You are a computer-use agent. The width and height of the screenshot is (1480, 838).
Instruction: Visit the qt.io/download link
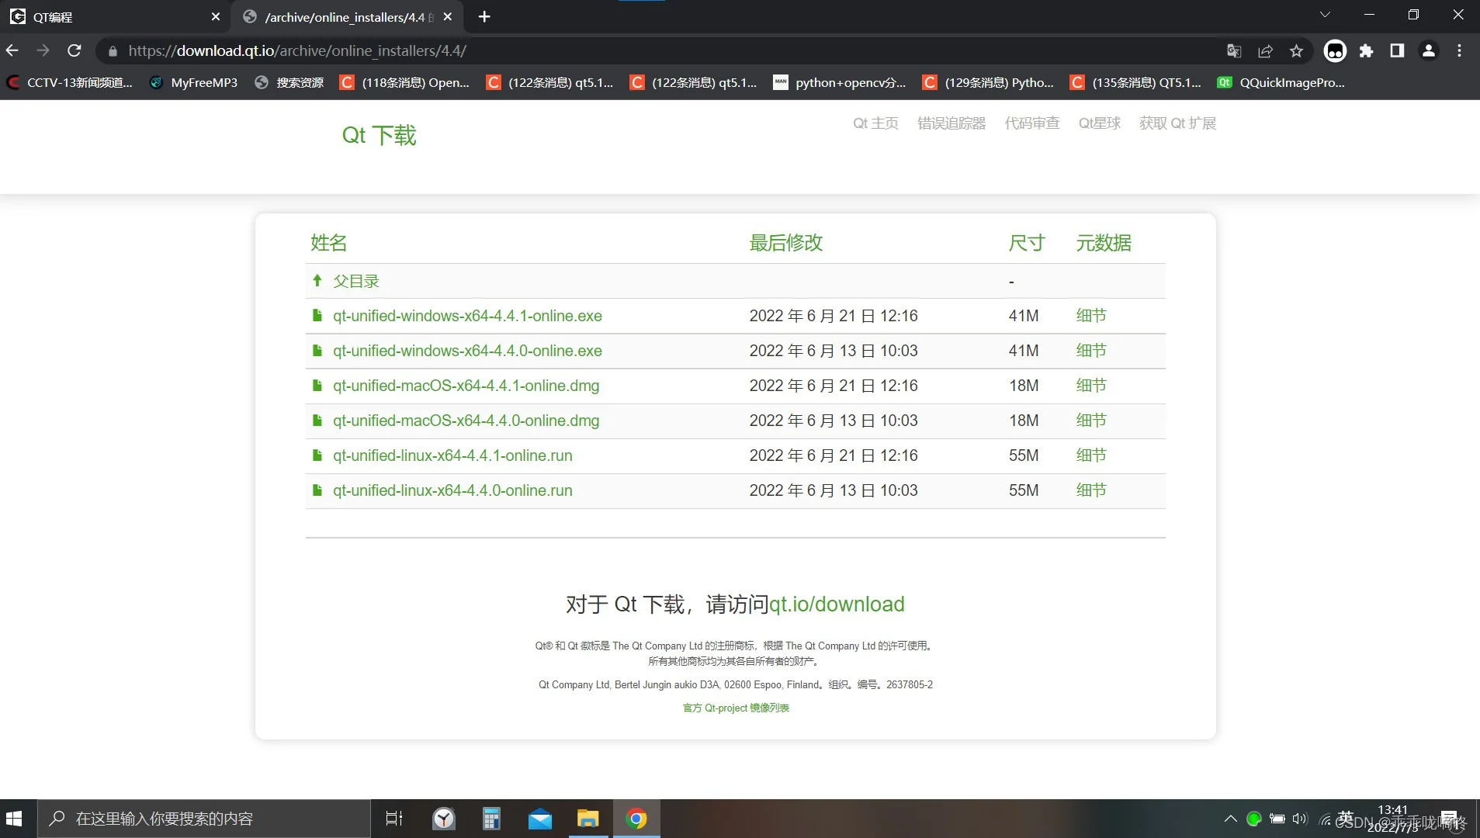(837, 604)
